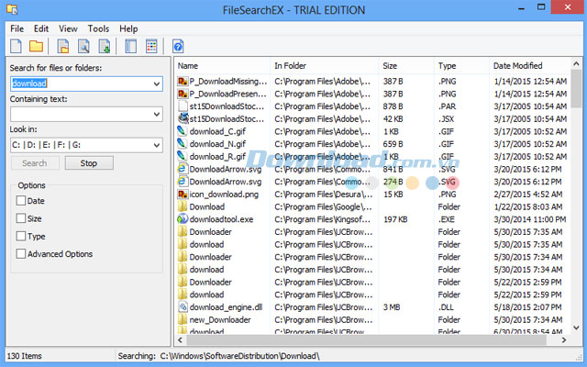Screen dimensions: 587x367
Task: Click the horizontal scrollbar thumb
Action: [x=366, y=340]
